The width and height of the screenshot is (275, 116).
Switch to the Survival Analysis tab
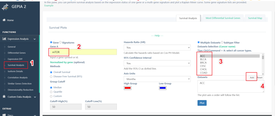188,18
